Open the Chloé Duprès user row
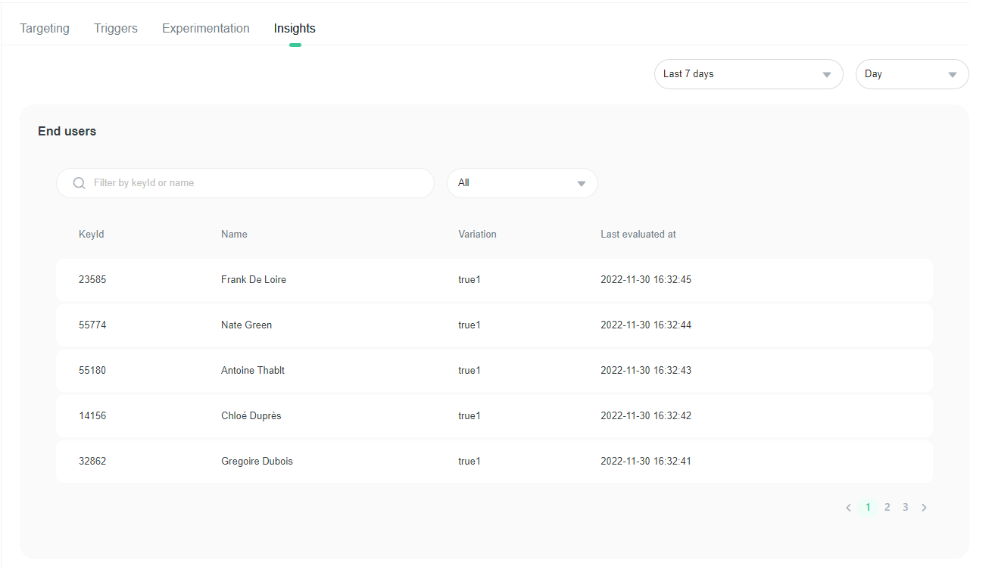The image size is (992, 569). pyautogui.click(x=494, y=416)
